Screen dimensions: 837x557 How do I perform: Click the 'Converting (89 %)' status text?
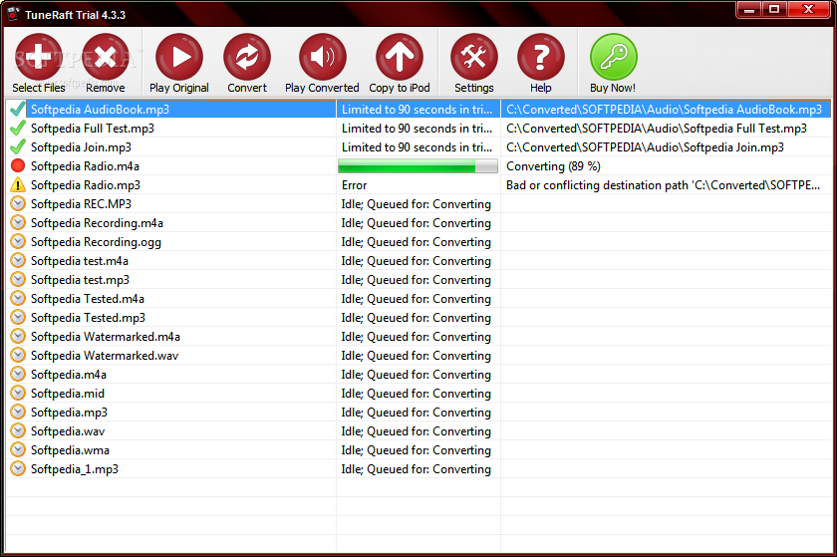(x=553, y=166)
